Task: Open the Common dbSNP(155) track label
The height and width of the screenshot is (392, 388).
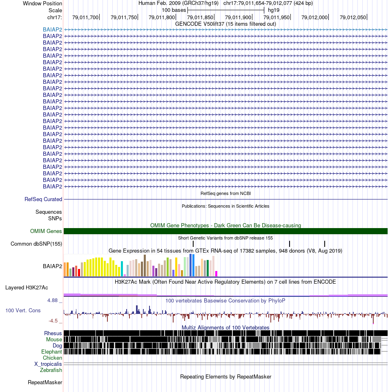Action: click(x=36, y=244)
